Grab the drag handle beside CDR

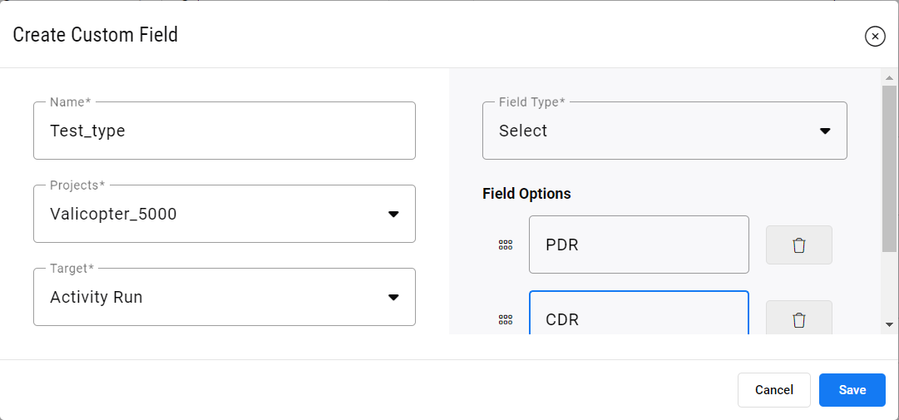(505, 319)
